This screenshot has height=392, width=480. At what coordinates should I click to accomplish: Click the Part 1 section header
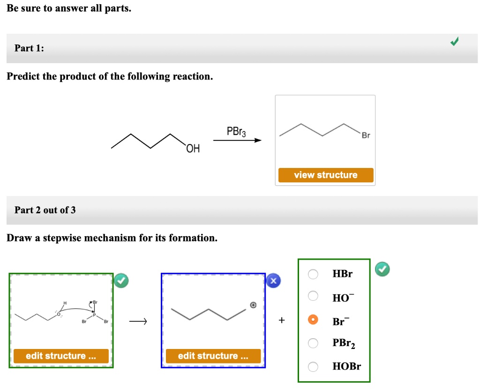click(28, 48)
